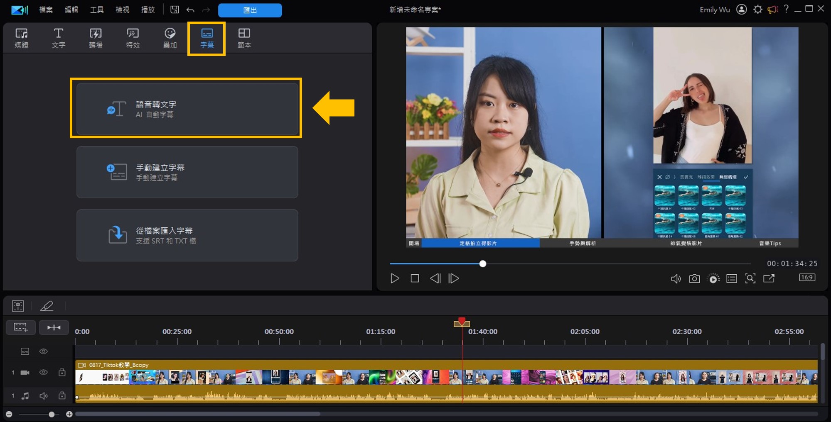Image resolution: width=831 pixels, height=422 pixels.
Task: Click the 匯出 export button
Action: (250, 10)
